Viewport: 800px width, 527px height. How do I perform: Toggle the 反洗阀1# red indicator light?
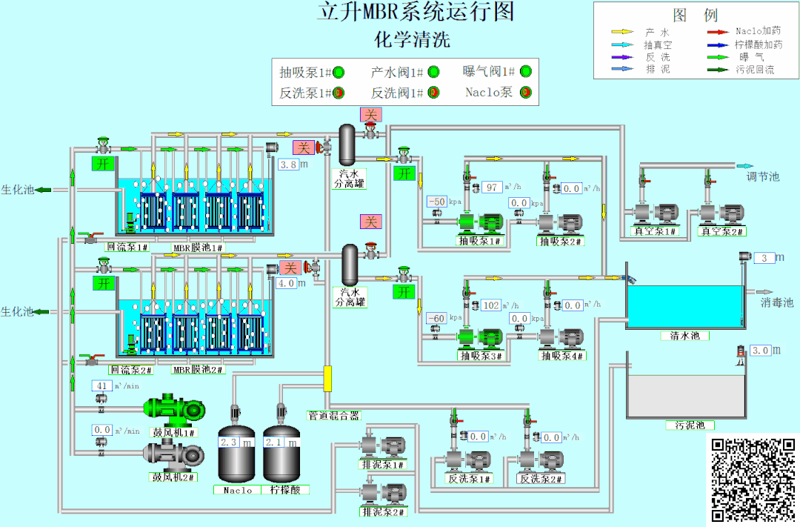(433, 93)
